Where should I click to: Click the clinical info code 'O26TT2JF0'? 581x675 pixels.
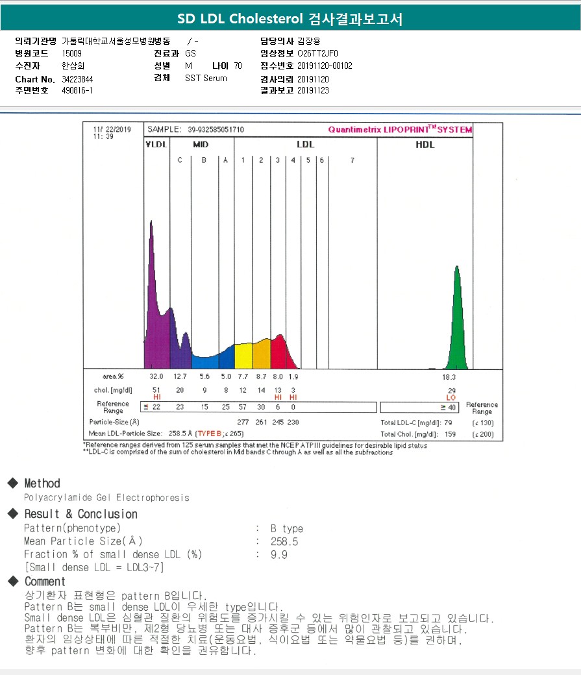click(317, 53)
